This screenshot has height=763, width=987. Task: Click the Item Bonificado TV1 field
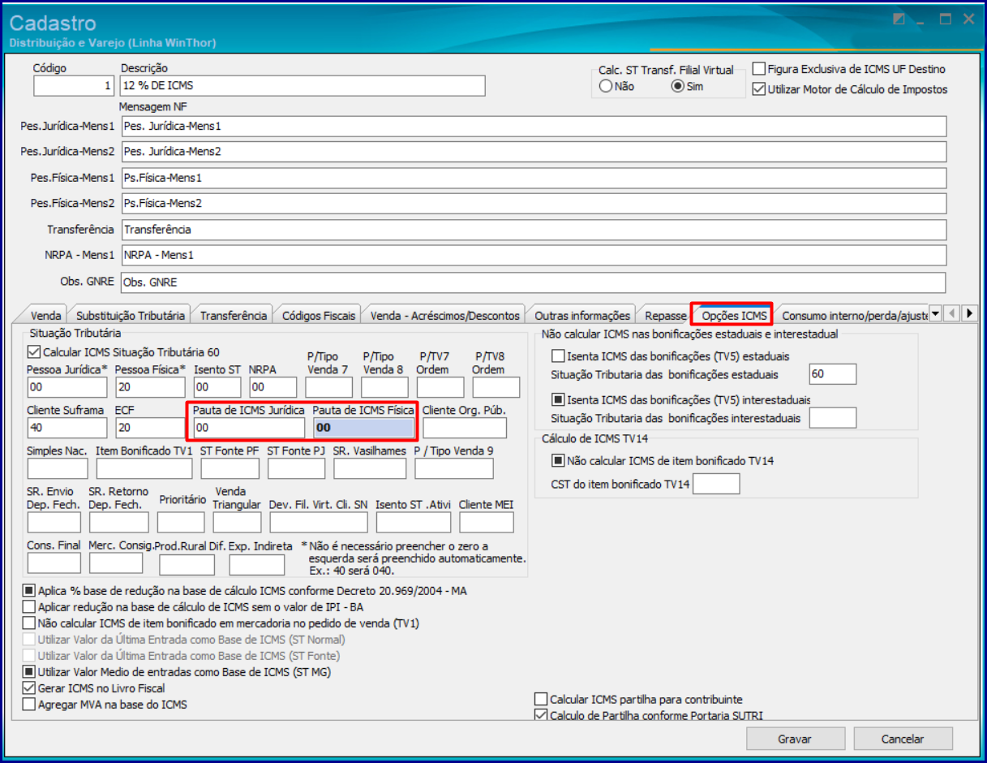144,468
